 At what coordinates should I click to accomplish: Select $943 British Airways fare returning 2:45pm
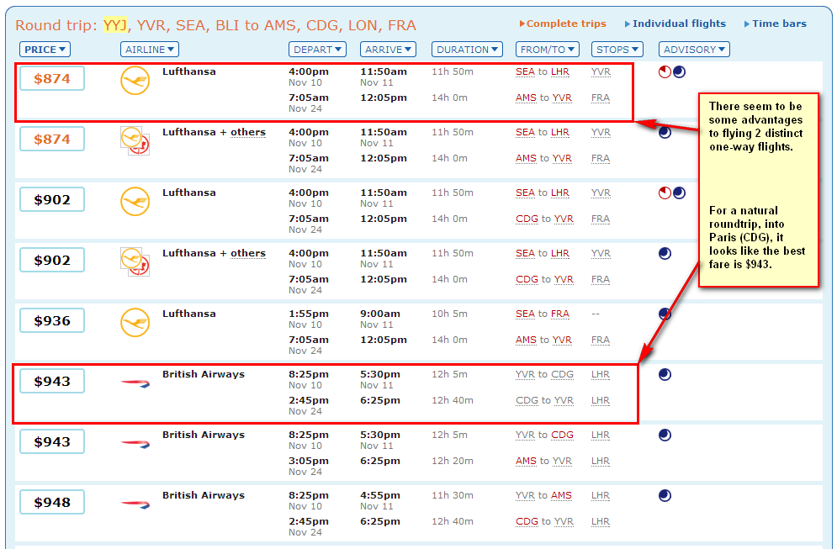click(52, 381)
